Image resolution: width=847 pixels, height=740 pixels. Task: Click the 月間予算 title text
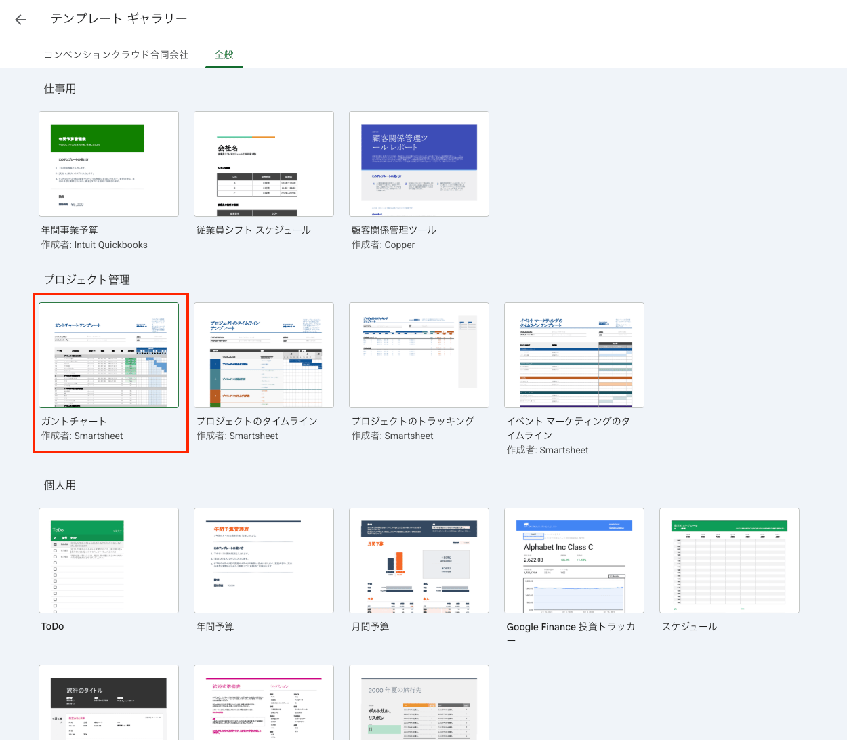[x=370, y=627]
